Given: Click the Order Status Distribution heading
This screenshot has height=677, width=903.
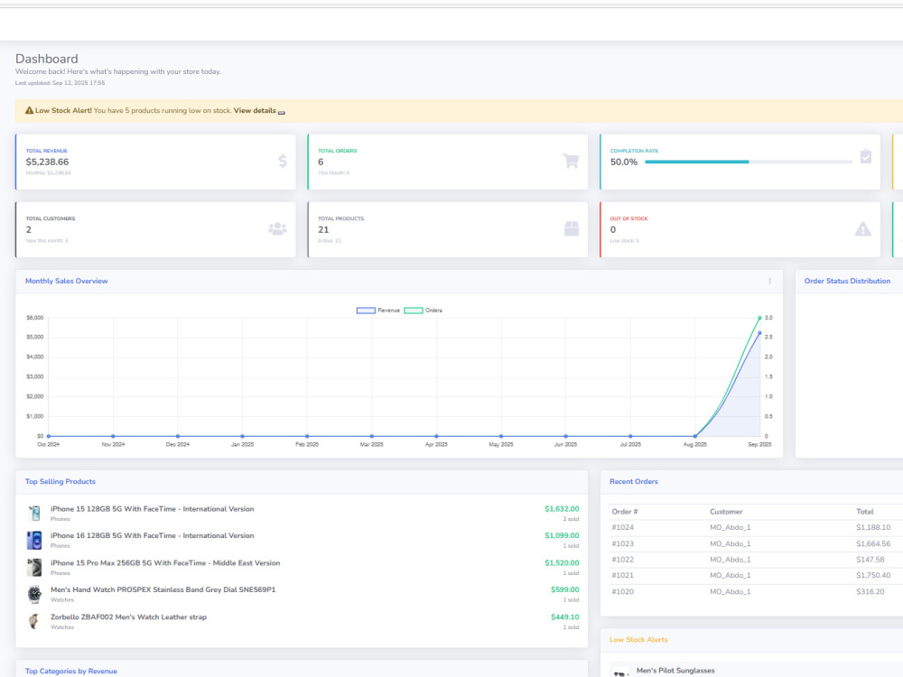Looking at the screenshot, I should [847, 281].
